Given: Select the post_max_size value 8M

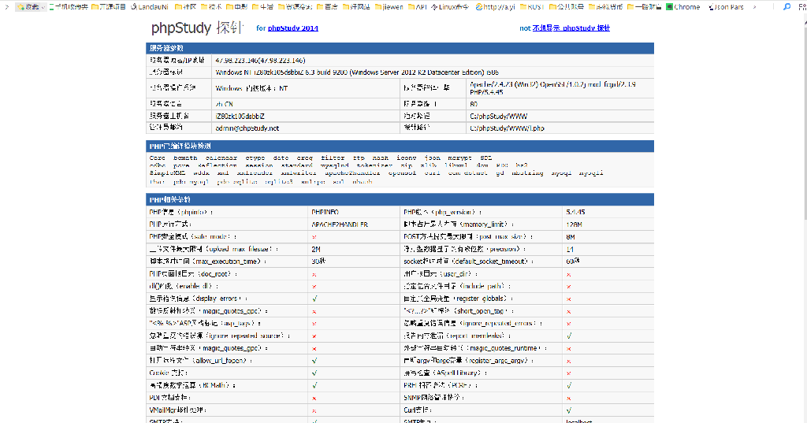Looking at the screenshot, I should (x=571, y=237).
